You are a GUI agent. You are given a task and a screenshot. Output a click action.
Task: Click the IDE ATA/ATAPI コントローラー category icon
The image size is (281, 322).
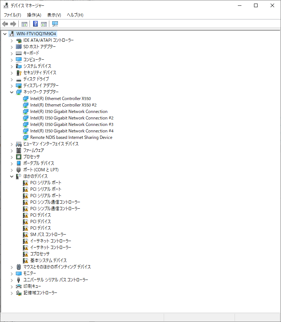point(19,40)
